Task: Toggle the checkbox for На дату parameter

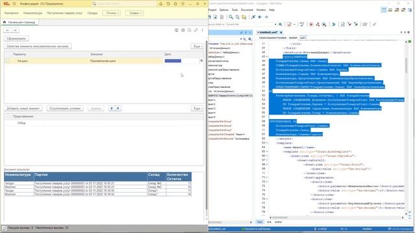Action: point(8,61)
